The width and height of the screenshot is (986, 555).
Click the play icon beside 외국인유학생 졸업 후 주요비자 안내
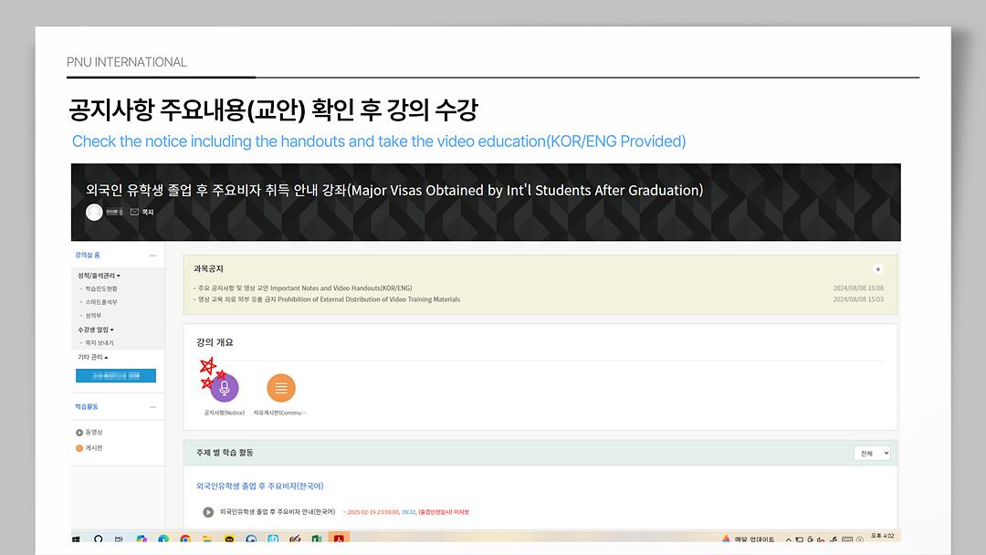click(x=208, y=512)
